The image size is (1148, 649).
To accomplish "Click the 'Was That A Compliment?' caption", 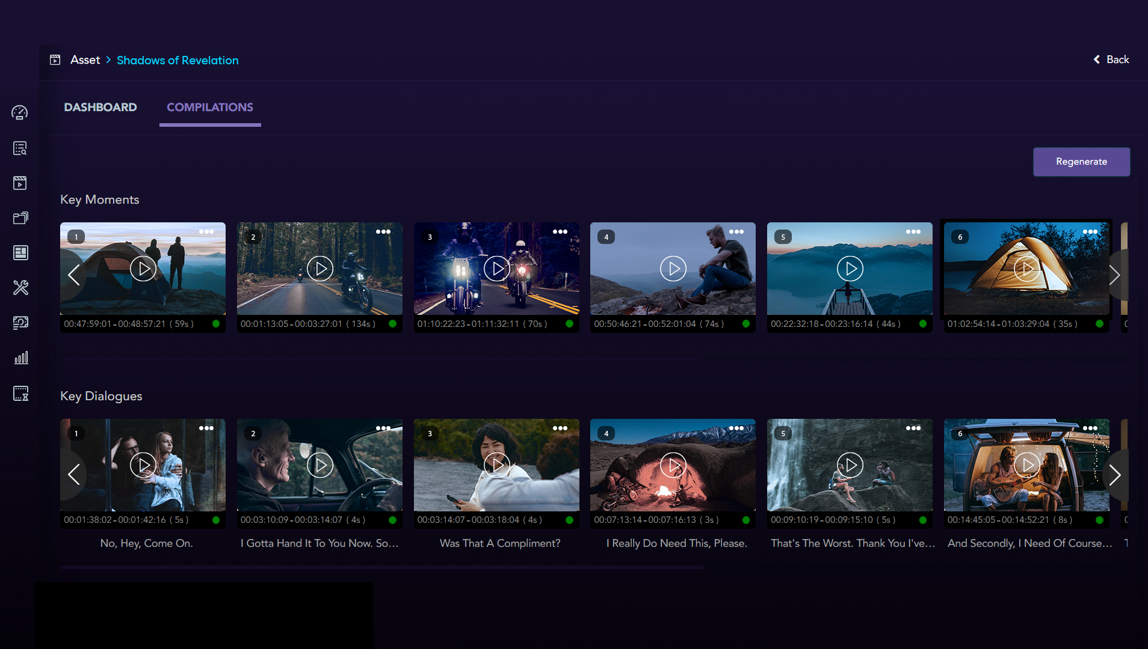I will pyautogui.click(x=500, y=543).
